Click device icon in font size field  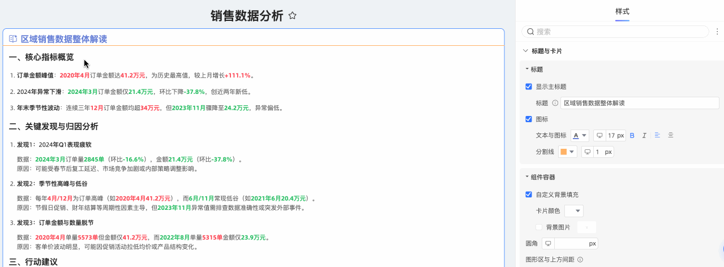[x=600, y=136]
